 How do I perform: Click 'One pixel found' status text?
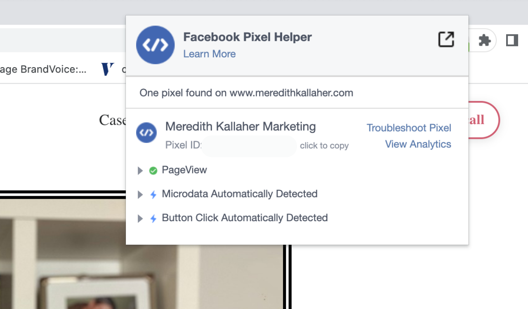(x=246, y=93)
